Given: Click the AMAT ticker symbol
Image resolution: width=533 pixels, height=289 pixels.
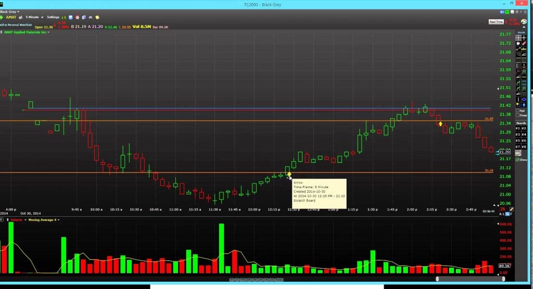Looking at the screenshot, I should 11,17.
